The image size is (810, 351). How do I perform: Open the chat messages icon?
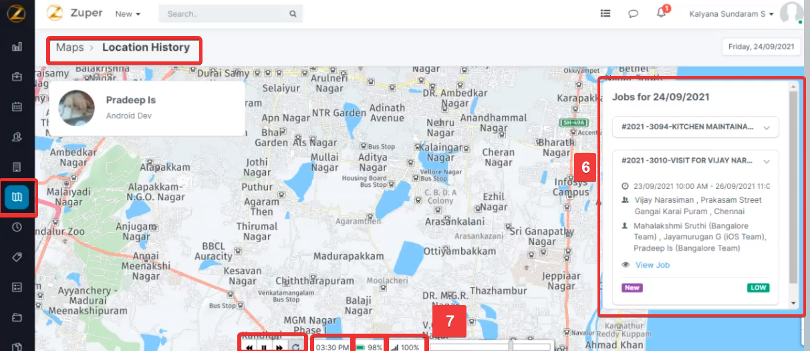coord(633,13)
